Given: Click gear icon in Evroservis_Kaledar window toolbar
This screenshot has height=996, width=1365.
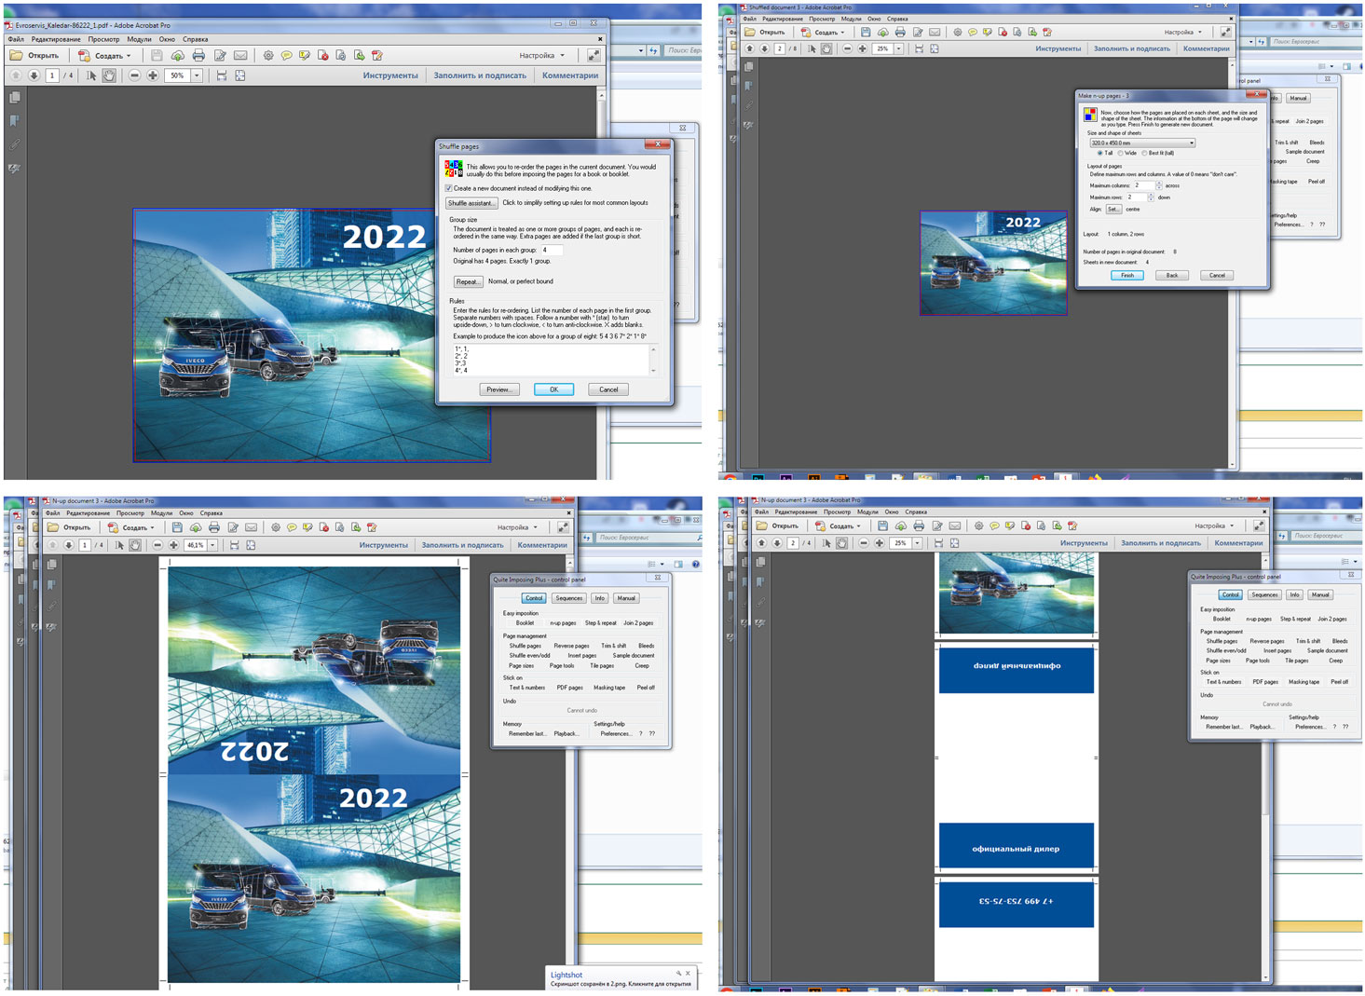Looking at the screenshot, I should 268,56.
